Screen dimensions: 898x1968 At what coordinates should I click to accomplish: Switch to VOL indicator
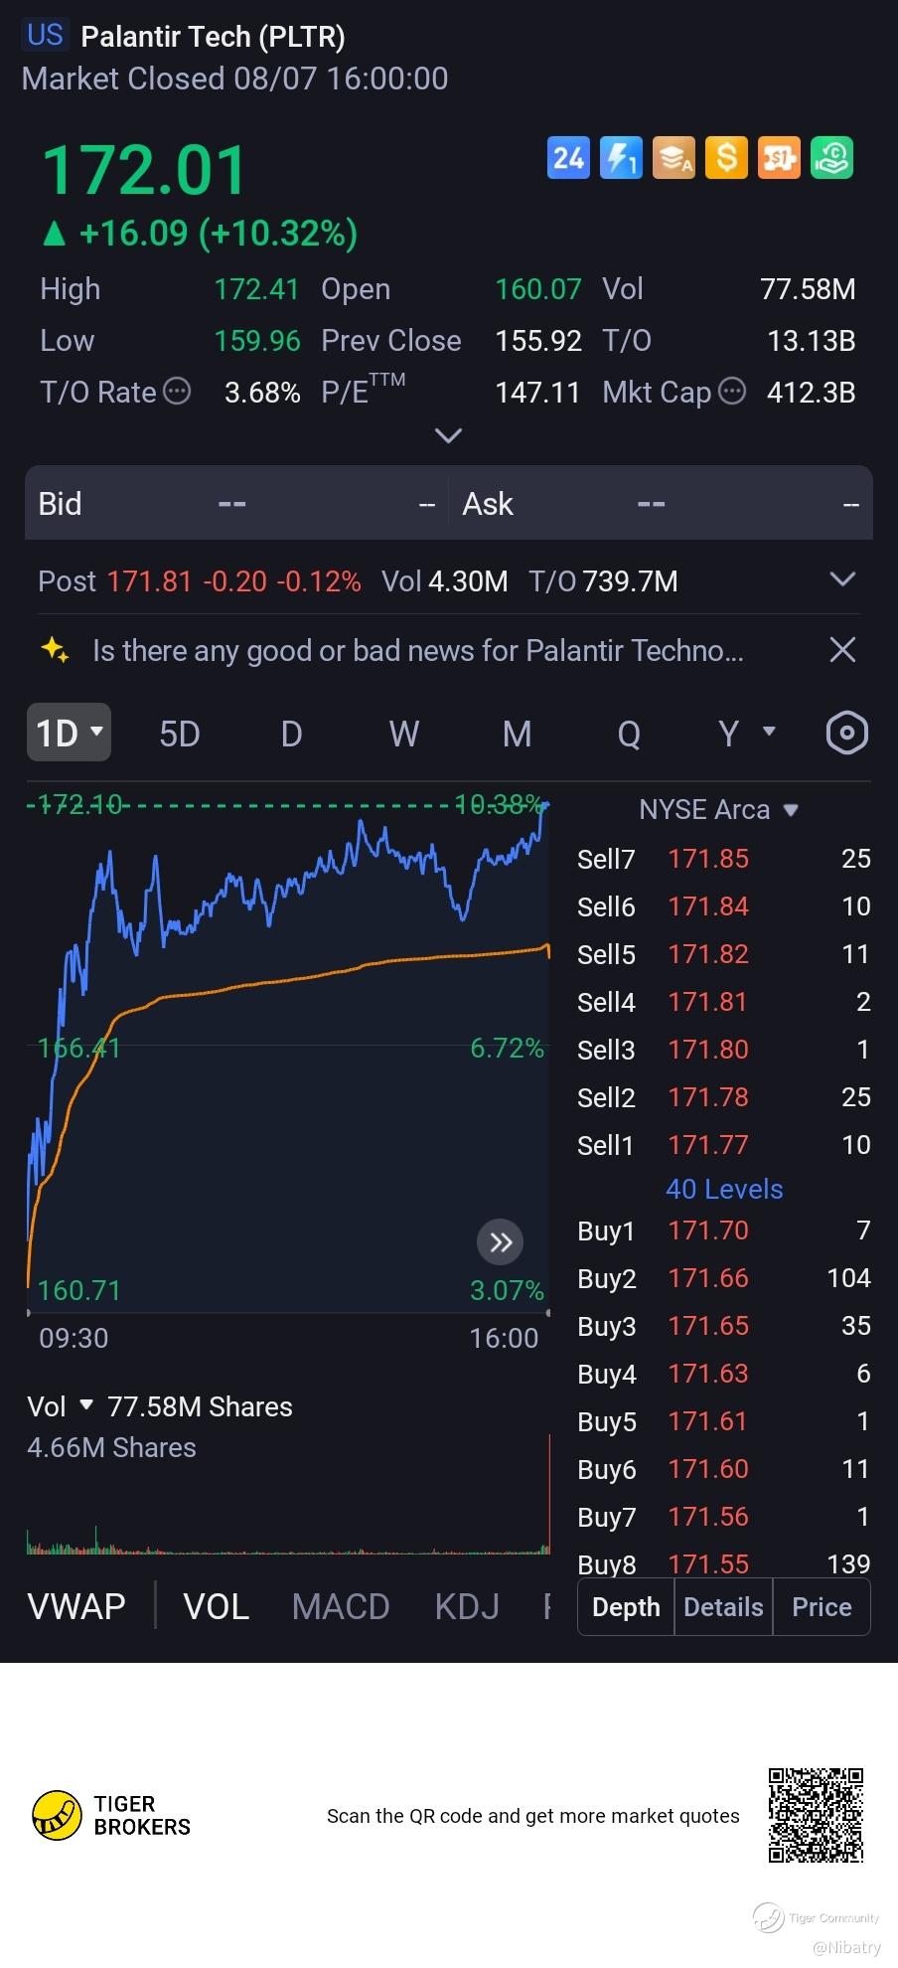click(217, 1606)
